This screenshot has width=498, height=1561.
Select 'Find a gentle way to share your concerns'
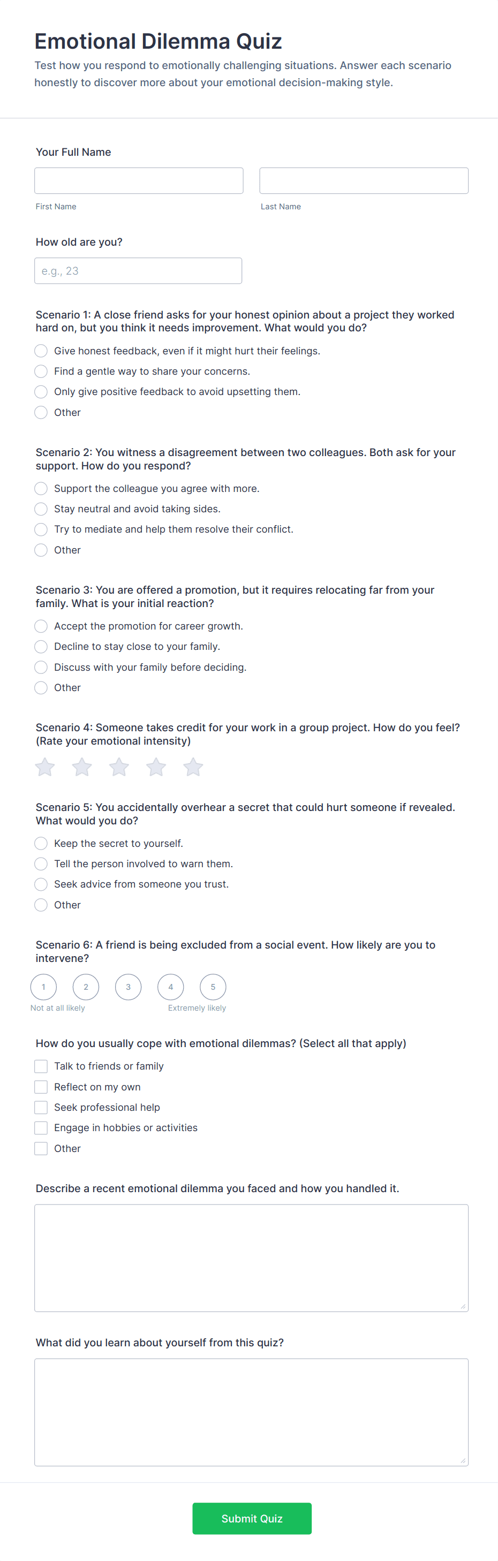pos(41,372)
